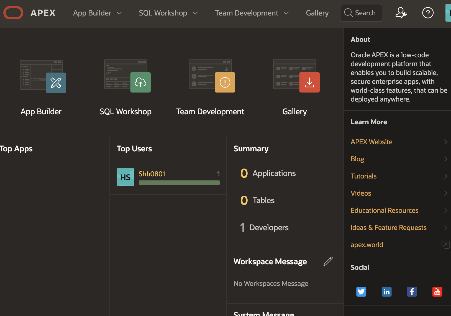Open the SQL Workshop cloud upload tile

[x=127, y=76]
